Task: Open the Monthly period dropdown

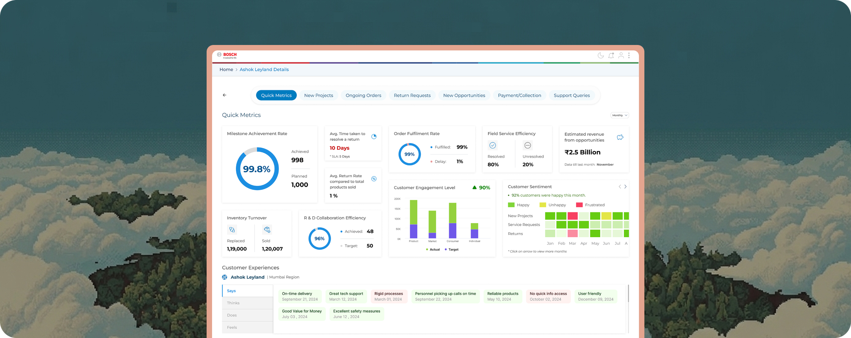Action: click(x=619, y=115)
